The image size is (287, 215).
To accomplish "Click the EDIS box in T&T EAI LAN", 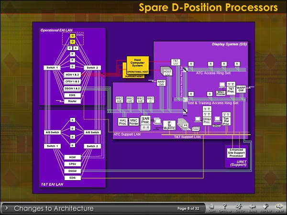I will click(72, 178).
